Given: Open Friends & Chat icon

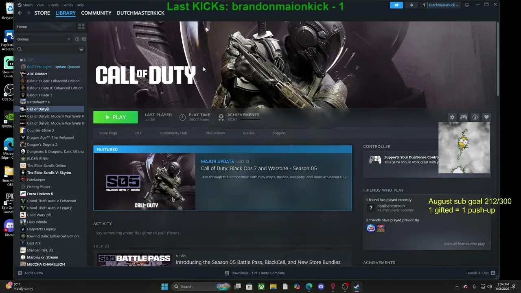Looking at the screenshot, I should coord(493,273).
